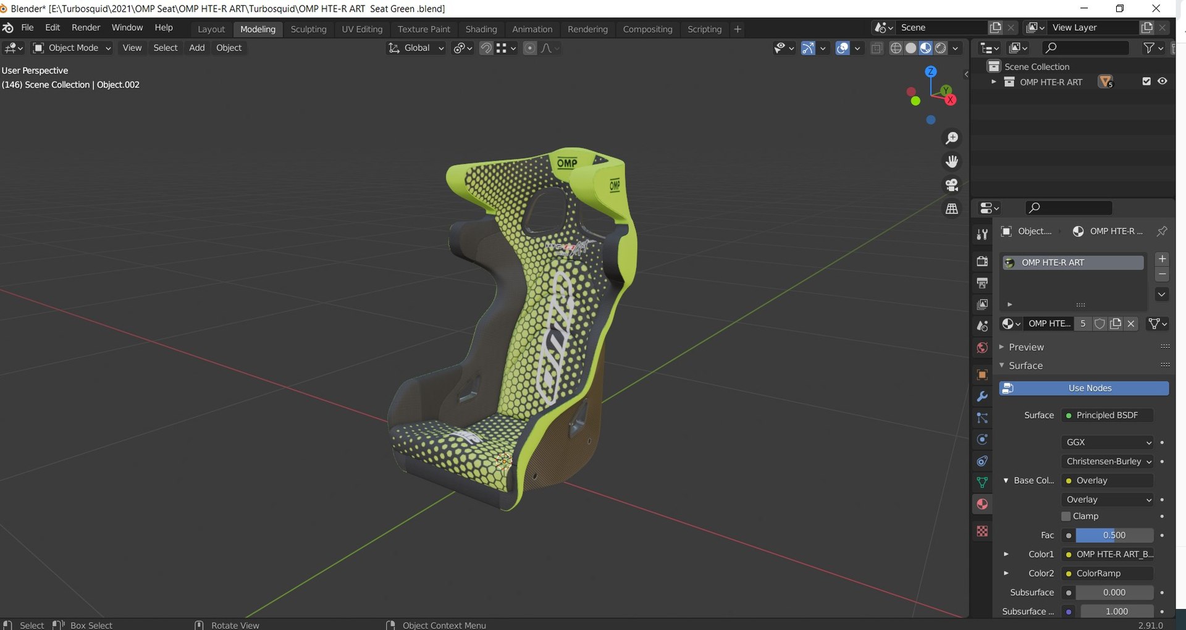Pin the properties editor context

coord(1162,231)
